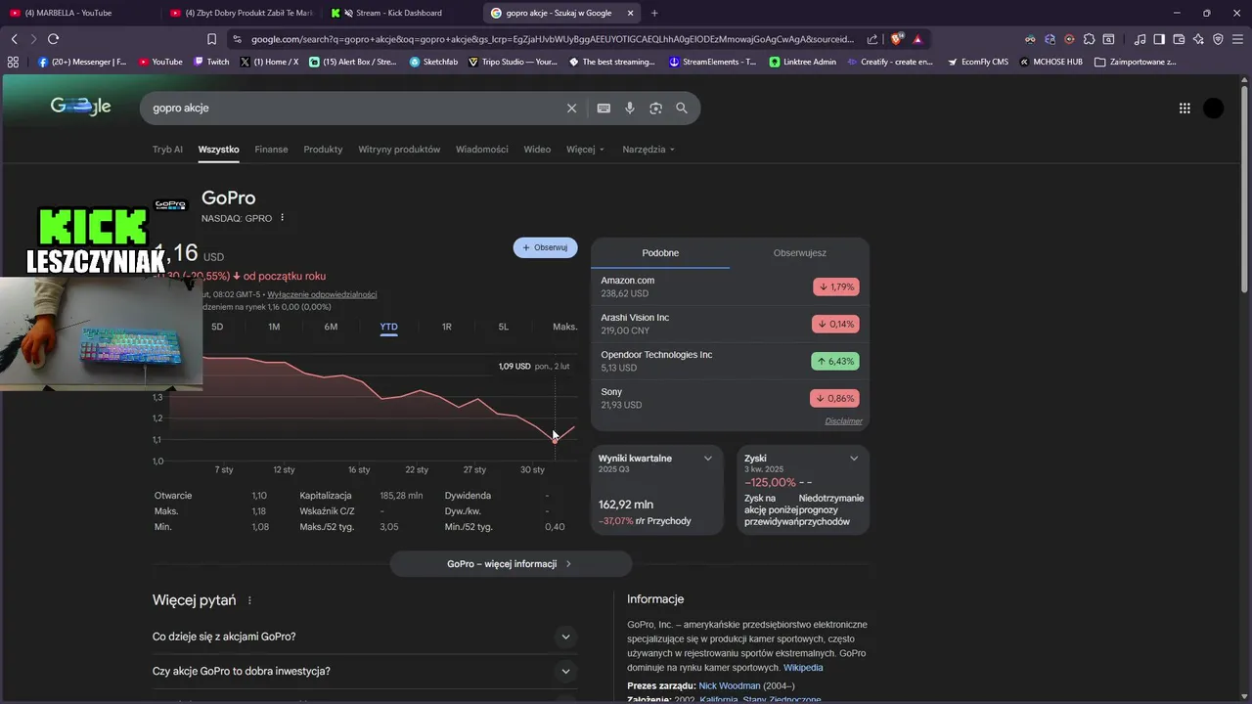The height and width of the screenshot is (704, 1252).
Task: Open the music playlist icon in toolbar
Action: pos(1140,39)
